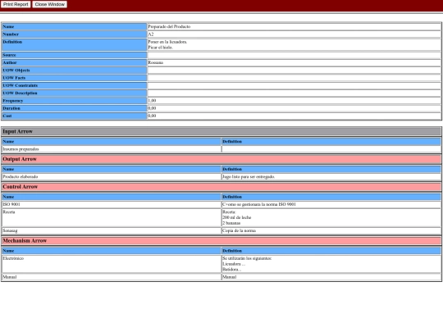Select the 'Producto elaborado' output arrow name

pos(21,177)
